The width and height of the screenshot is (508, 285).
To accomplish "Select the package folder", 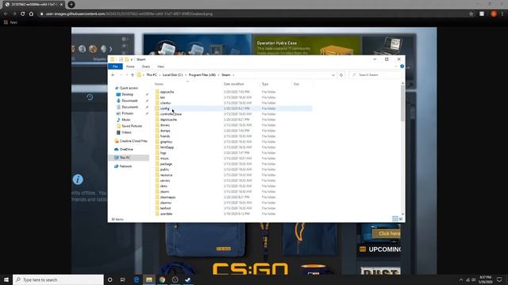I will coord(166,164).
